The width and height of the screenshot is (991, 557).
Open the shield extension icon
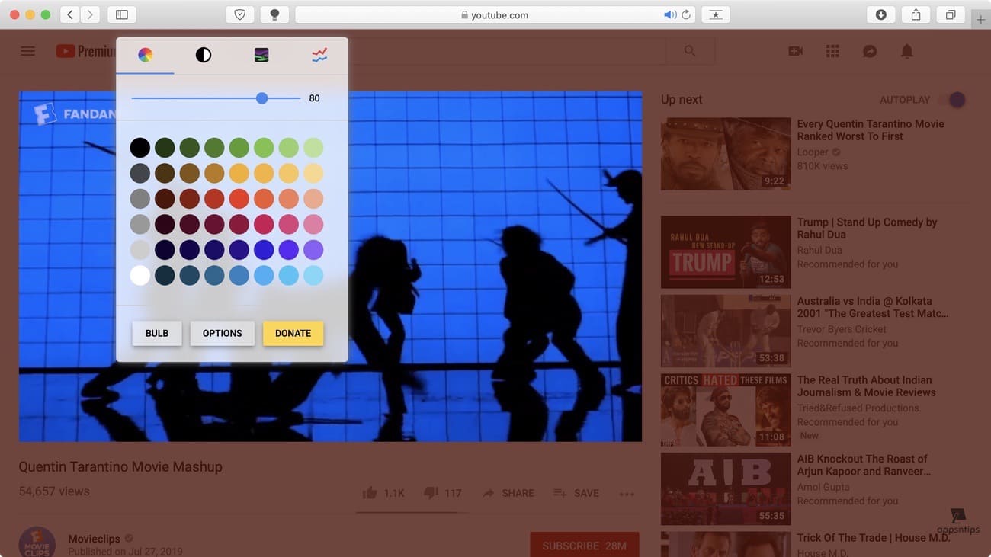coord(239,14)
